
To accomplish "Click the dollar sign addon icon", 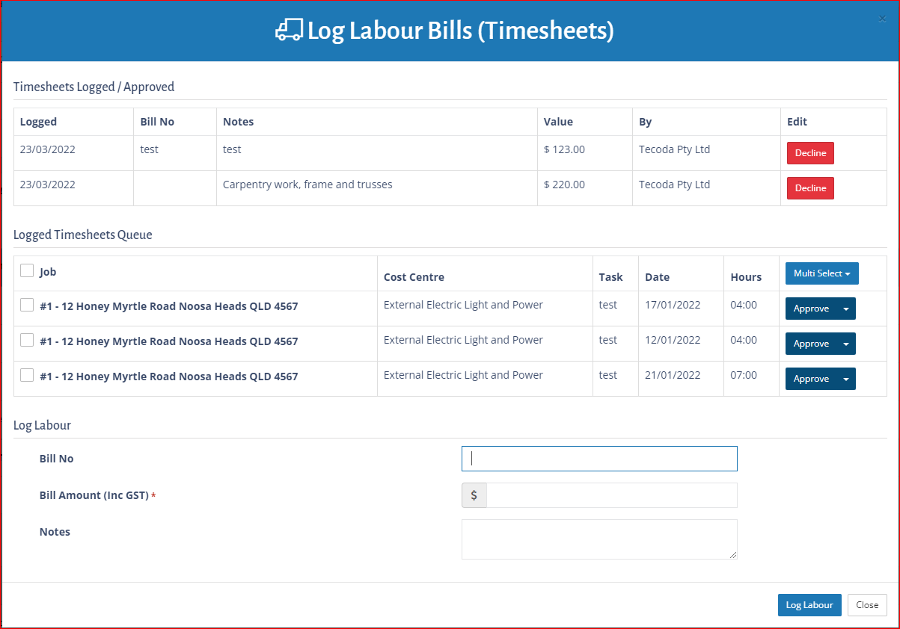I will point(474,495).
